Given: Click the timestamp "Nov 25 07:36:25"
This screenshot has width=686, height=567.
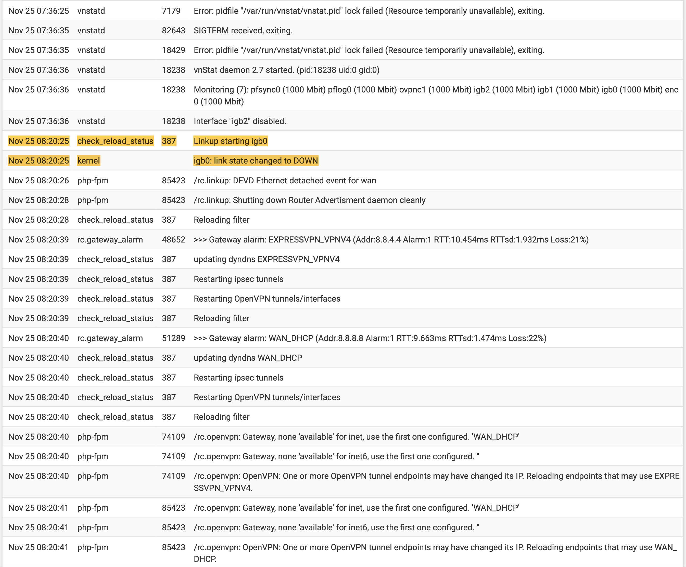Looking at the screenshot, I should tap(39, 11).
